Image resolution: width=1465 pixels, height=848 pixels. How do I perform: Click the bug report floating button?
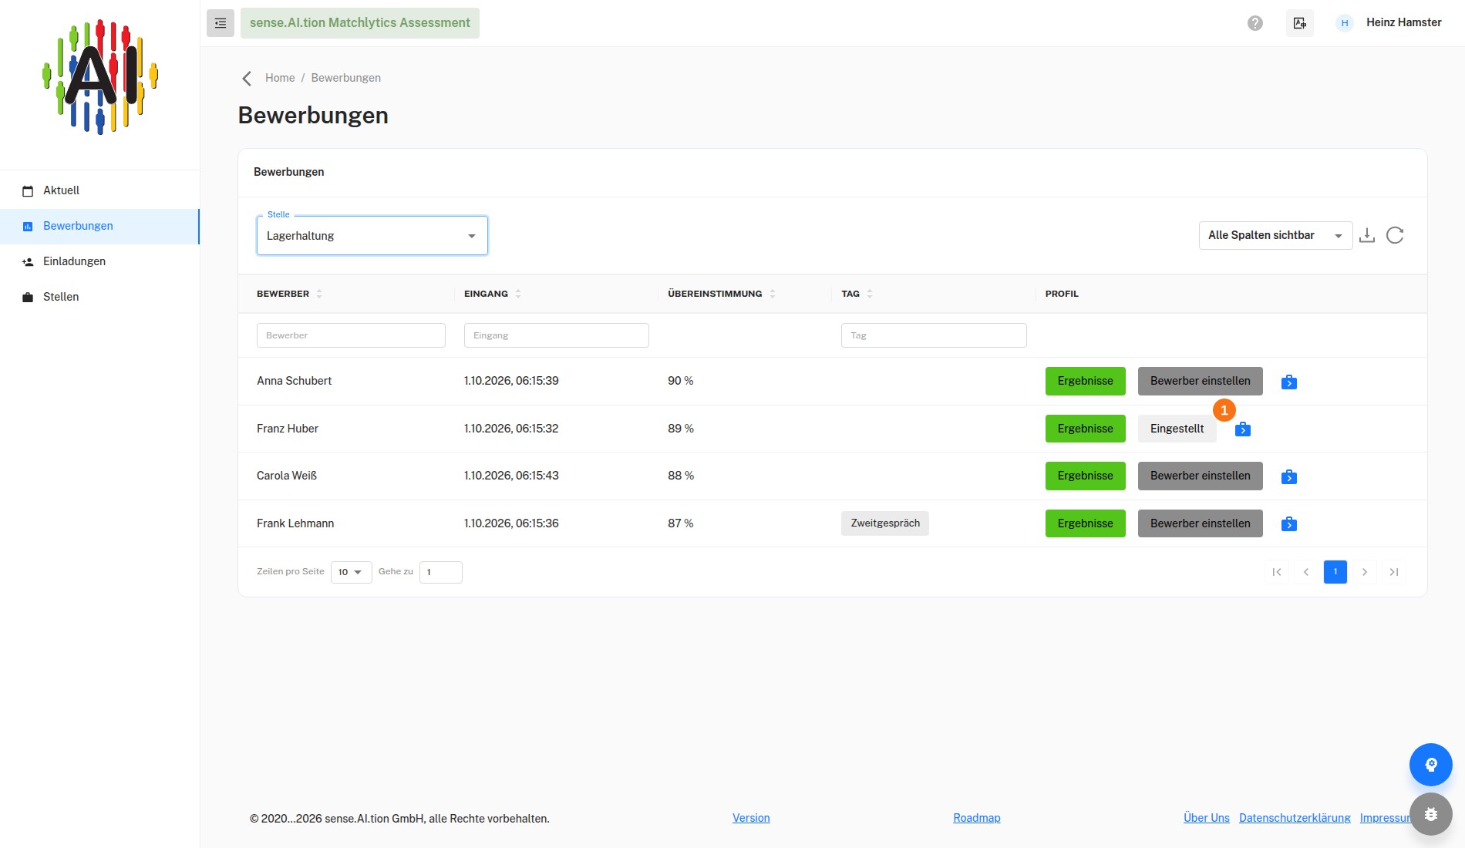coord(1431,814)
